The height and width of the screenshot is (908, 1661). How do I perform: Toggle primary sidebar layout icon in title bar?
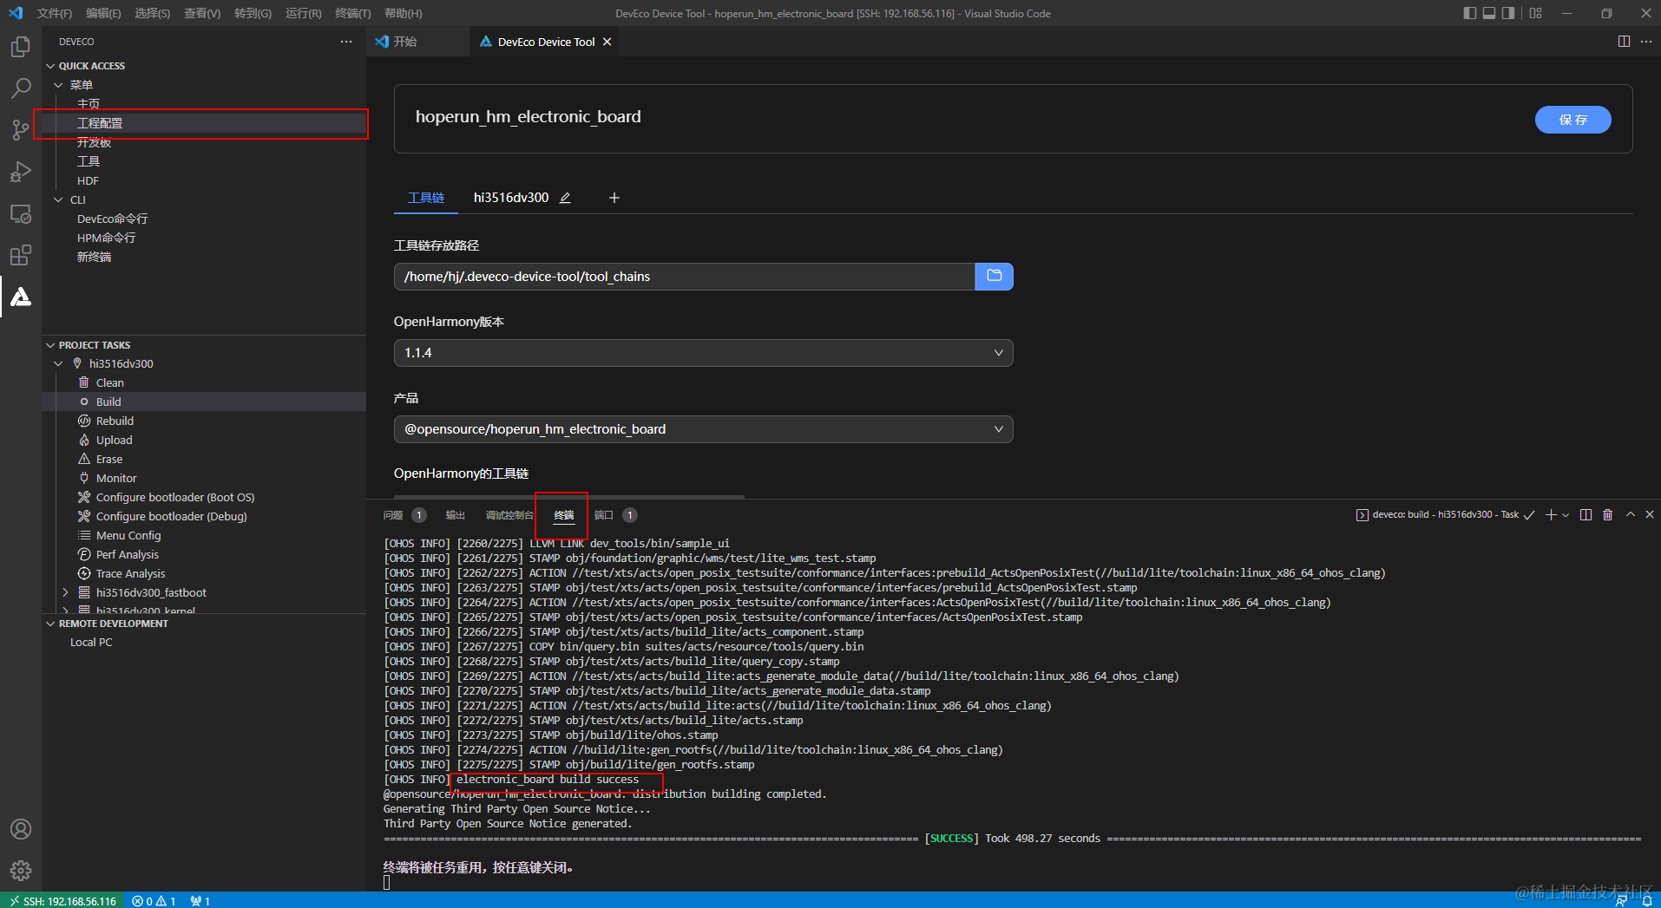coord(1469,13)
